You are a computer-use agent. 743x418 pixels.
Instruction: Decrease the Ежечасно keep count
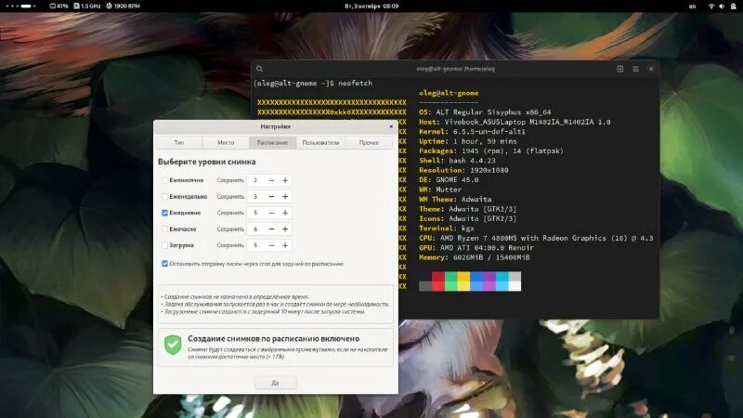271,229
